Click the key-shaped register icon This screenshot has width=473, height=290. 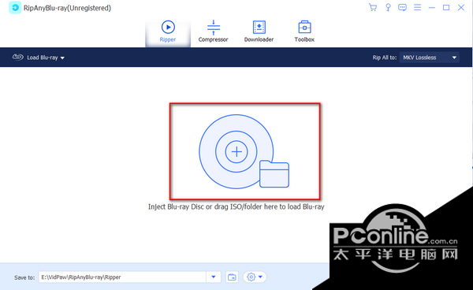click(388, 8)
